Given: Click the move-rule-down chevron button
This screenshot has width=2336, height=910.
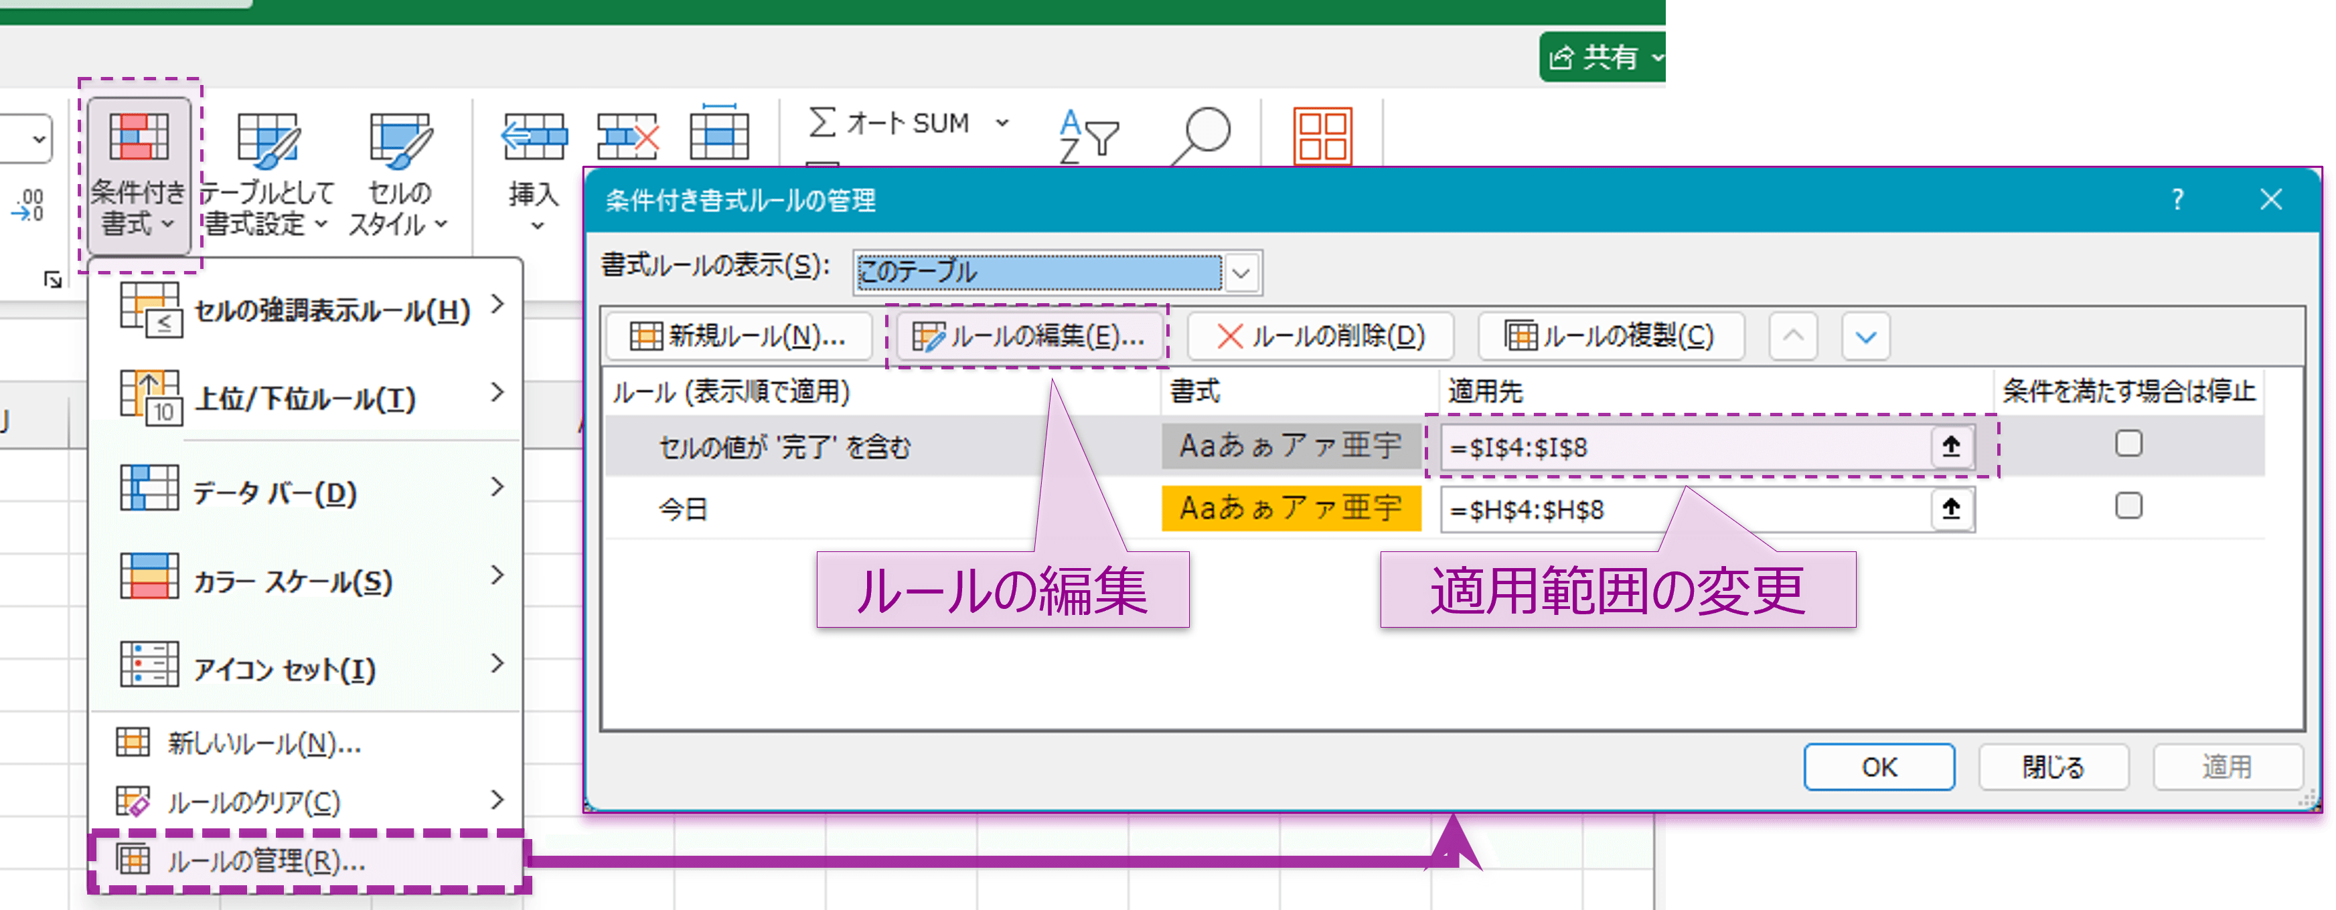Looking at the screenshot, I should [1865, 337].
